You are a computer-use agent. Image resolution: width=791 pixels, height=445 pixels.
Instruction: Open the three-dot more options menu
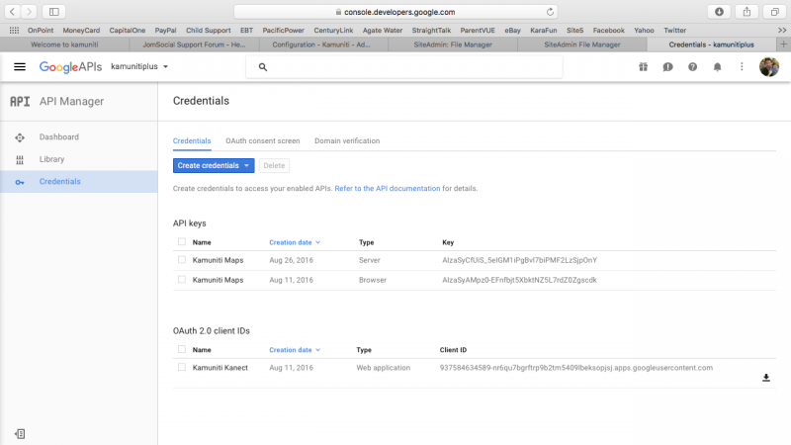(x=742, y=66)
